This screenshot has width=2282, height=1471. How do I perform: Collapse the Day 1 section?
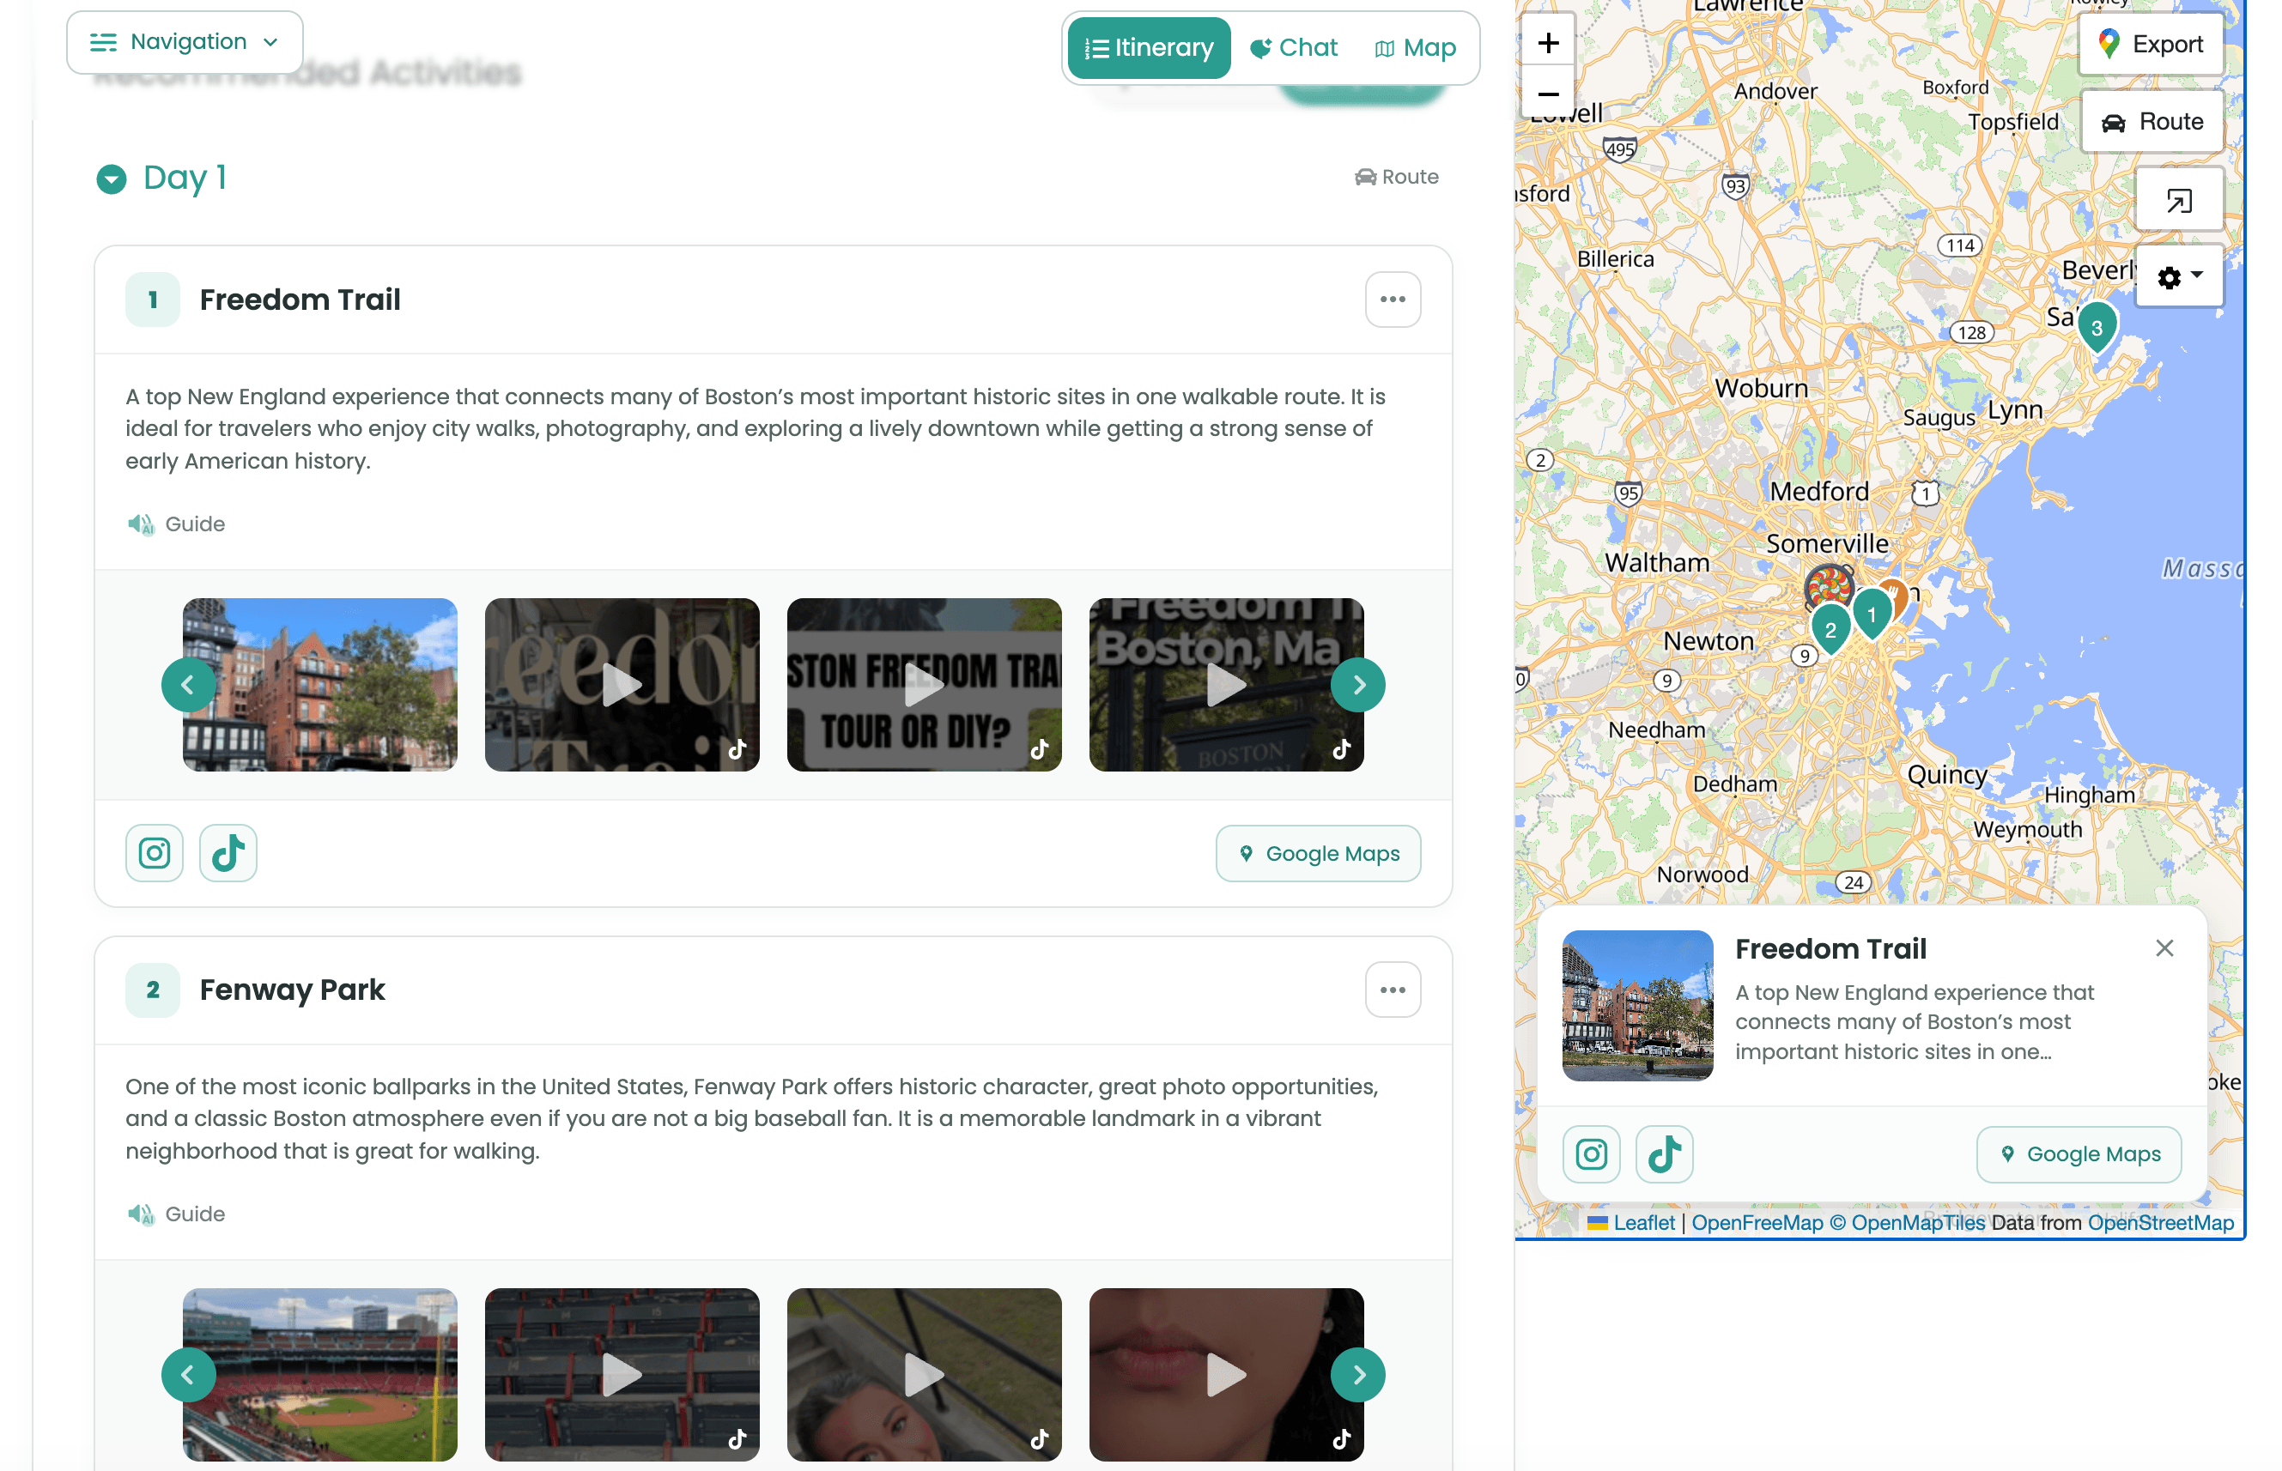point(112,179)
